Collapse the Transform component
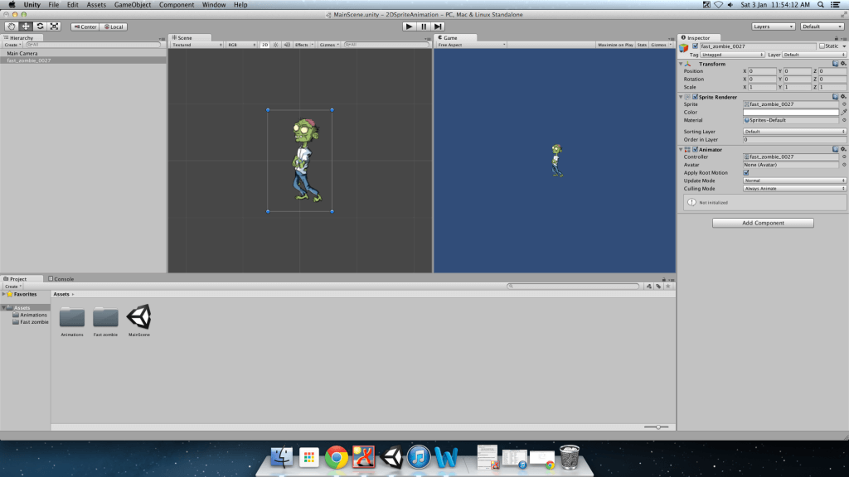This screenshot has width=849, height=477. [681, 64]
